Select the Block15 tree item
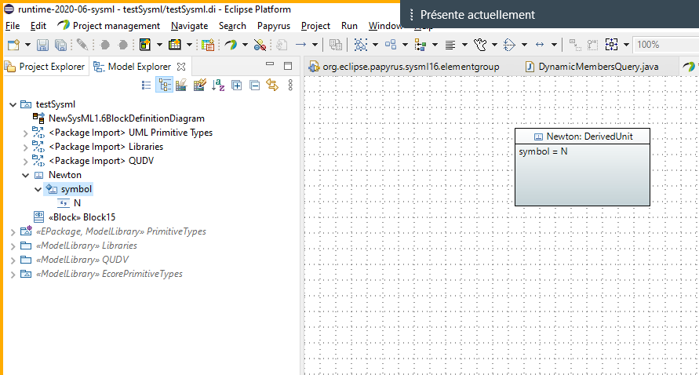 (82, 217)
